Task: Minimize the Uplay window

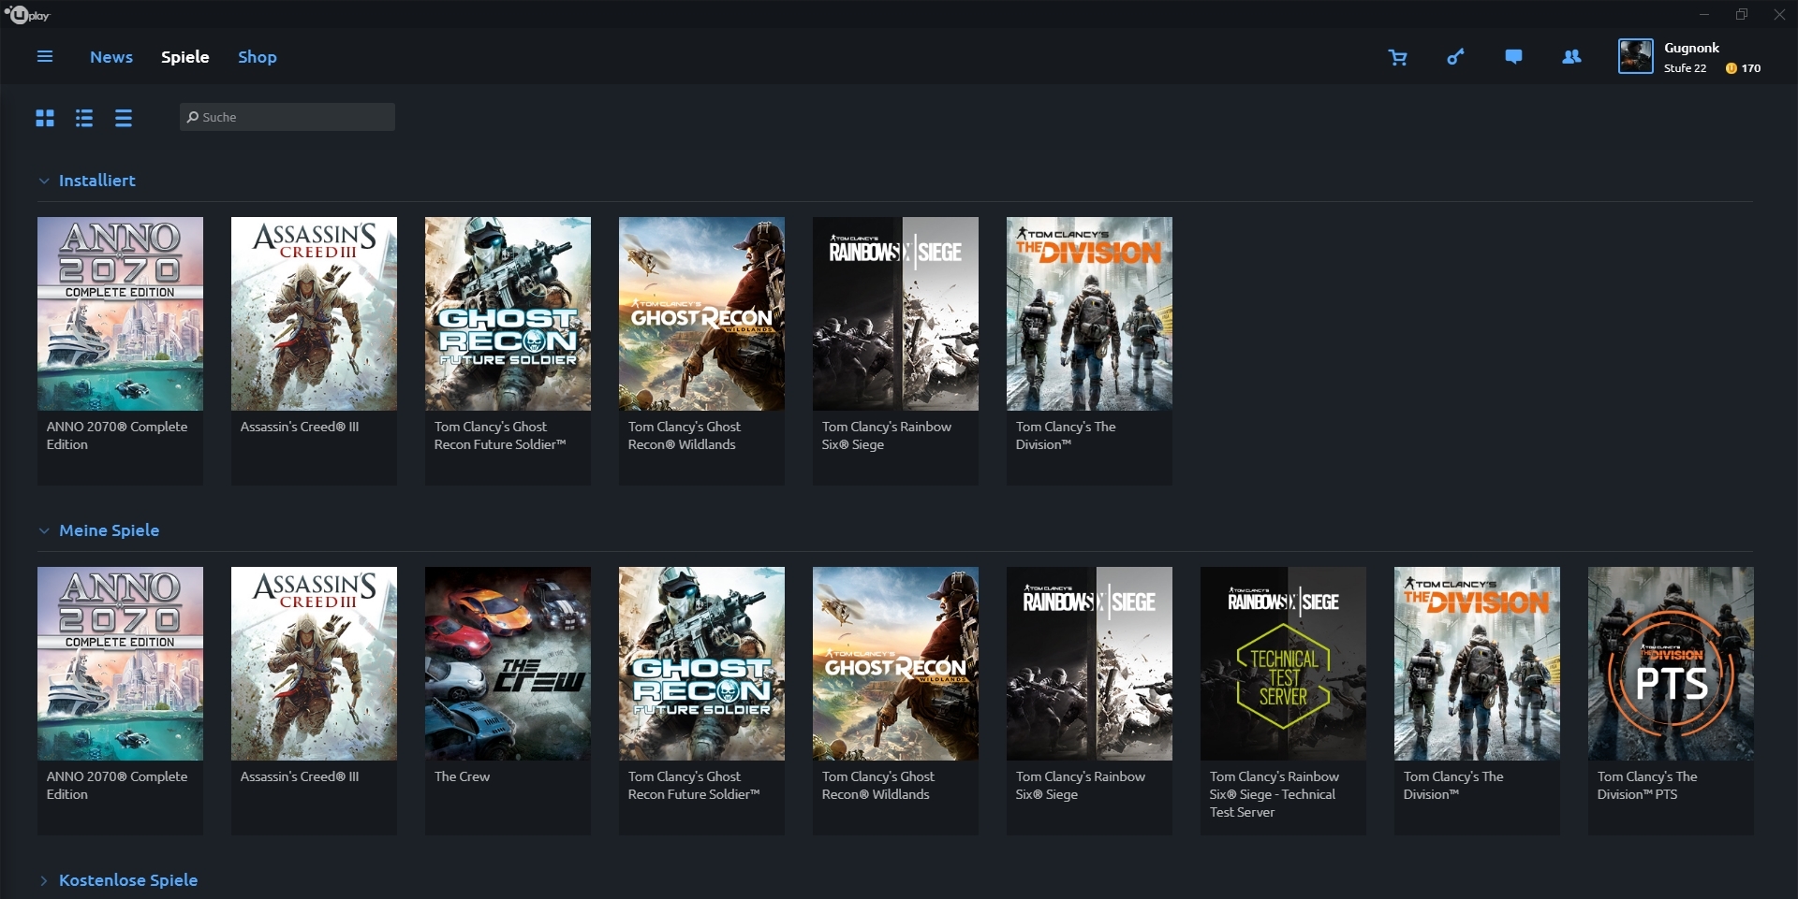Action: click(1704, 14)
